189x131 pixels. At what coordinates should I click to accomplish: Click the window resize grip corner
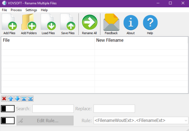pos(187,130)
